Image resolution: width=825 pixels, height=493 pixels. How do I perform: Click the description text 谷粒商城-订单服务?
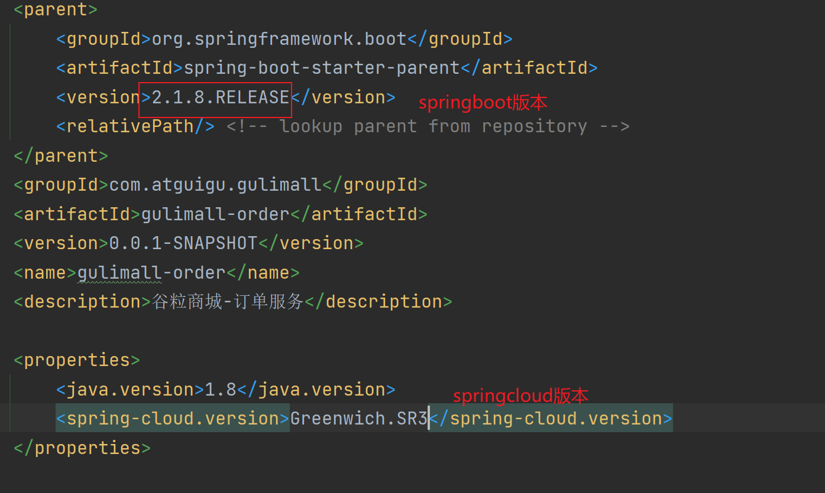[228, 302]
